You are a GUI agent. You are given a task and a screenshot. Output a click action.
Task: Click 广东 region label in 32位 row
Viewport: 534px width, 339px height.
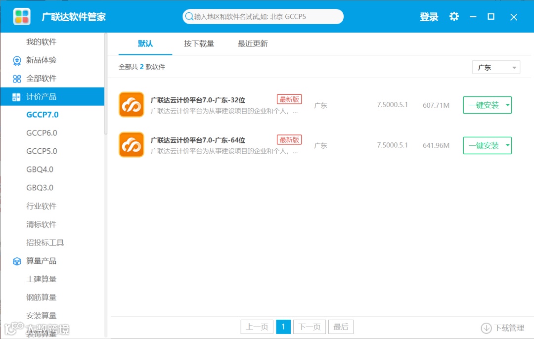[320, 105]
